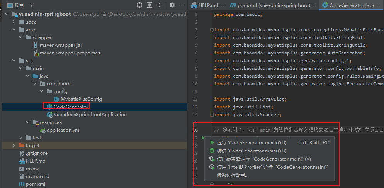The image size is (384, 188).
Task: Click the expand all icon in project toolbar
Action: (x=150, y=5)
